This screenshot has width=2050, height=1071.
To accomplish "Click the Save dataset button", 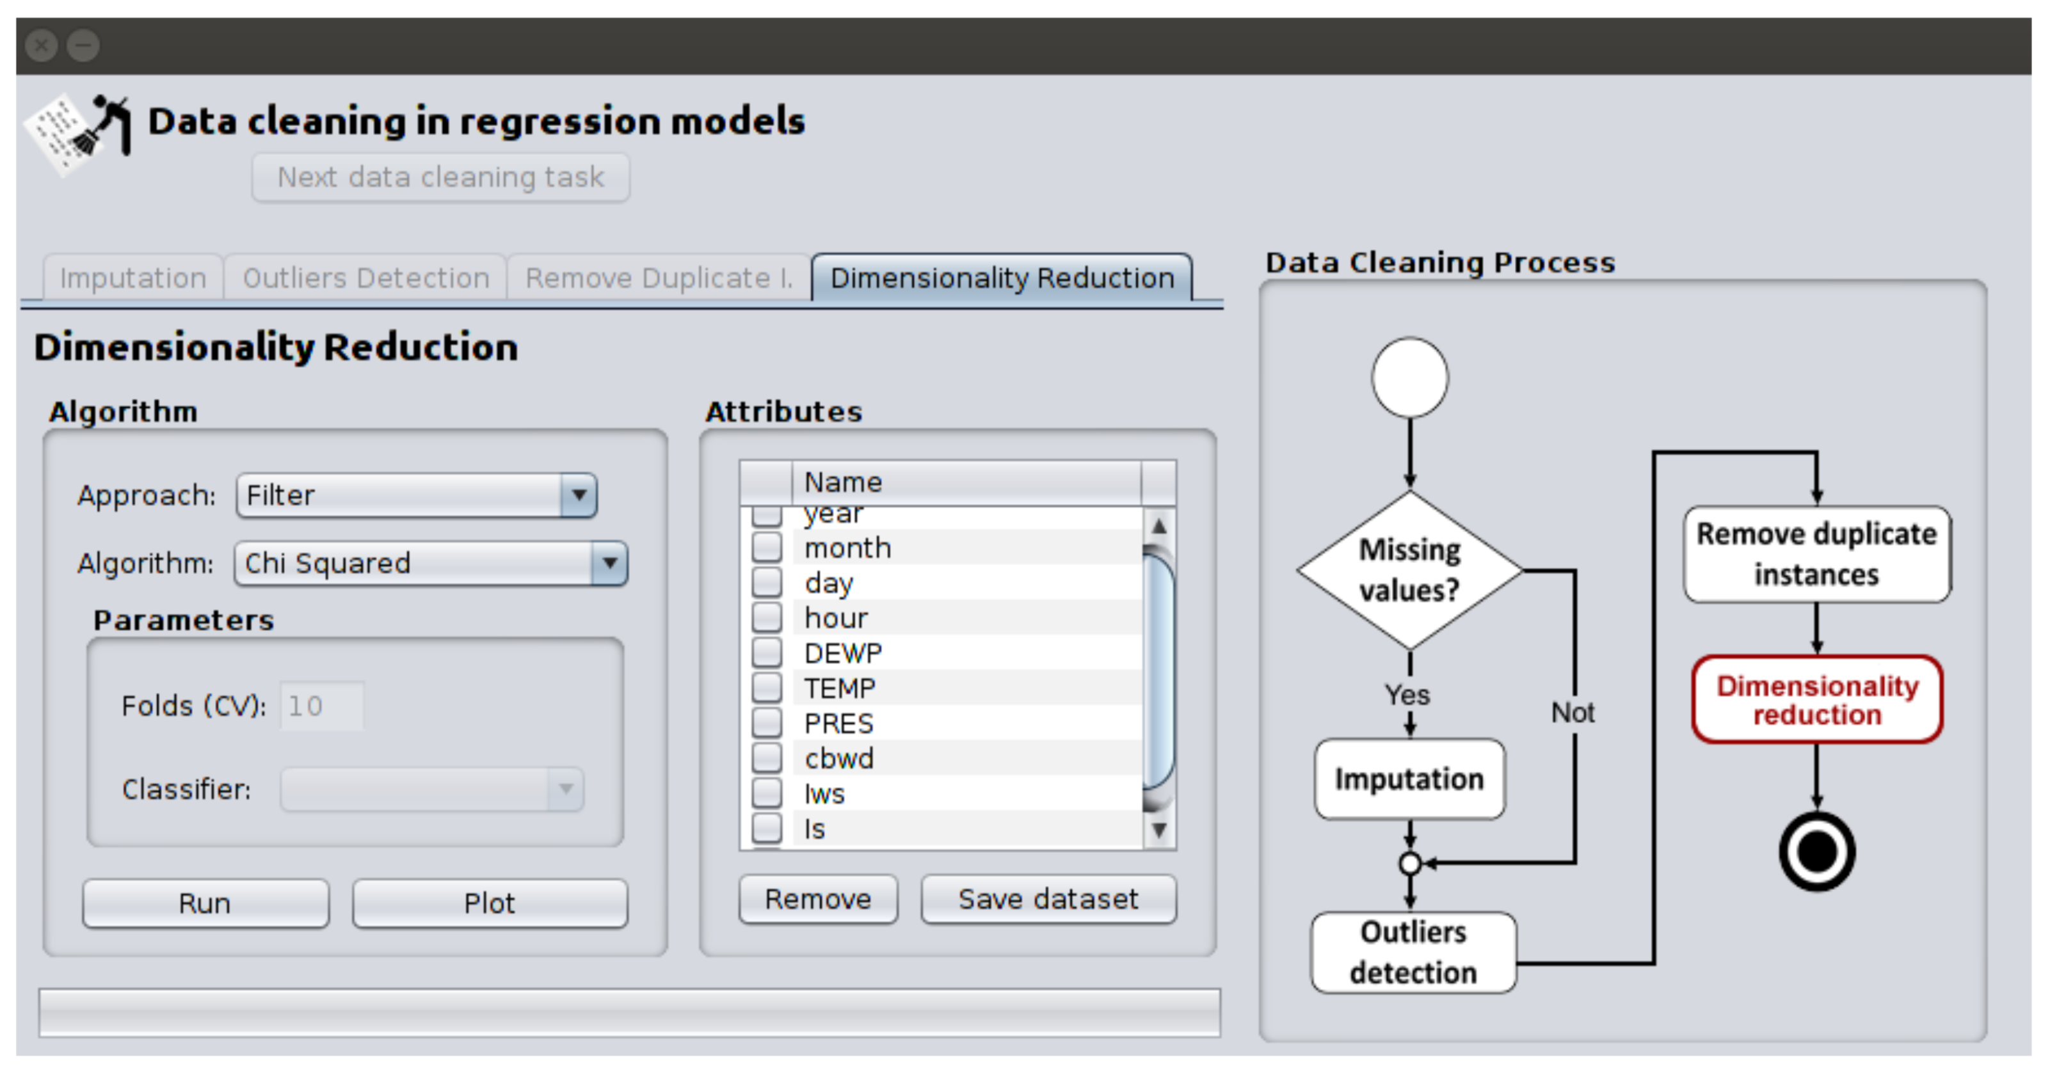I will click(x=1048, y=899).
